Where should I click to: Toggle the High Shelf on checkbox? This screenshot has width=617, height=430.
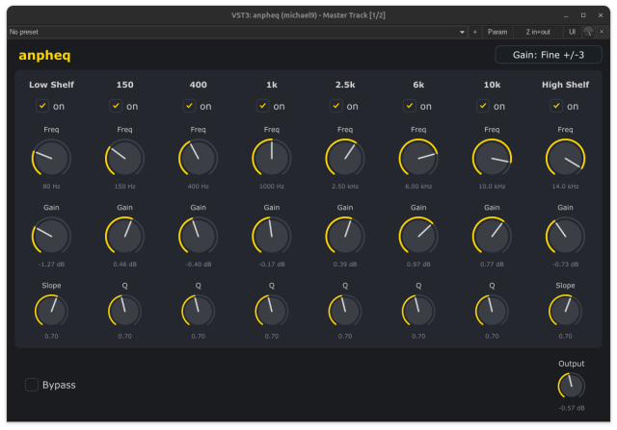(556, 106)
